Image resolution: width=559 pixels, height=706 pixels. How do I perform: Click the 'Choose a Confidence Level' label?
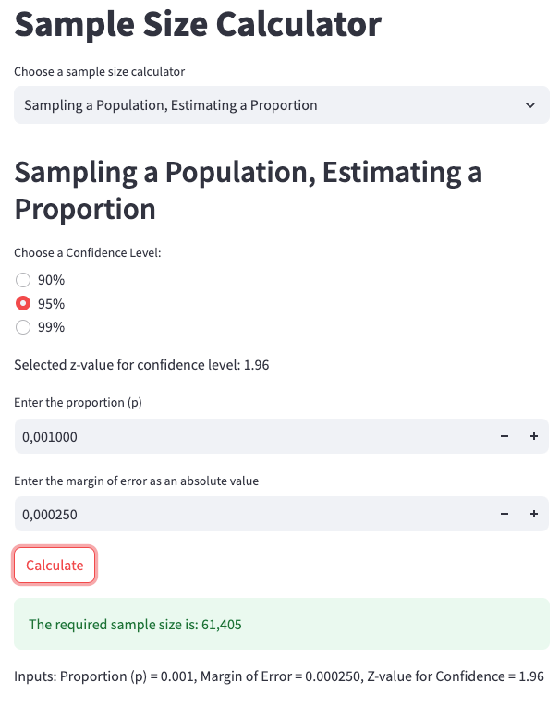pos(88,252)
